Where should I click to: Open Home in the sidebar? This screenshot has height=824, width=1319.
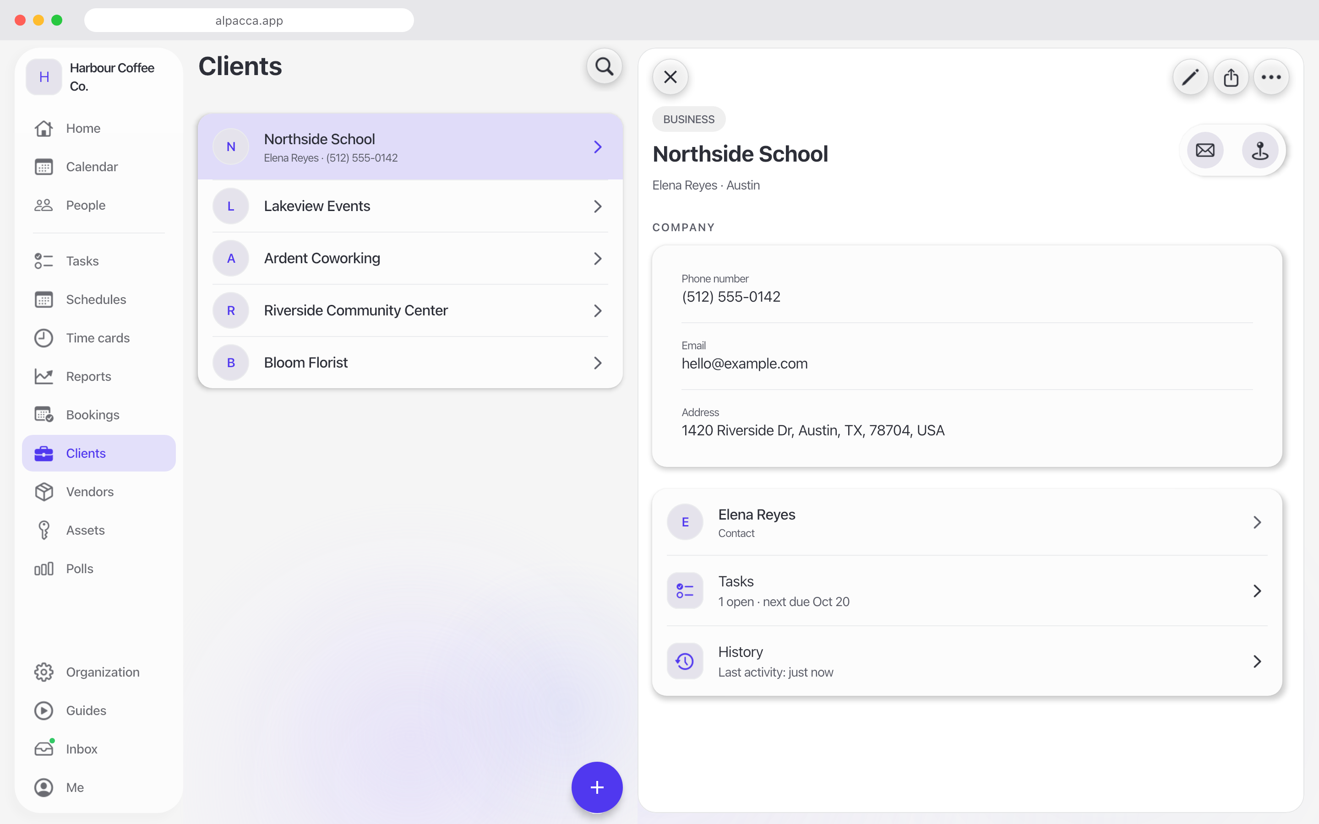98,129
